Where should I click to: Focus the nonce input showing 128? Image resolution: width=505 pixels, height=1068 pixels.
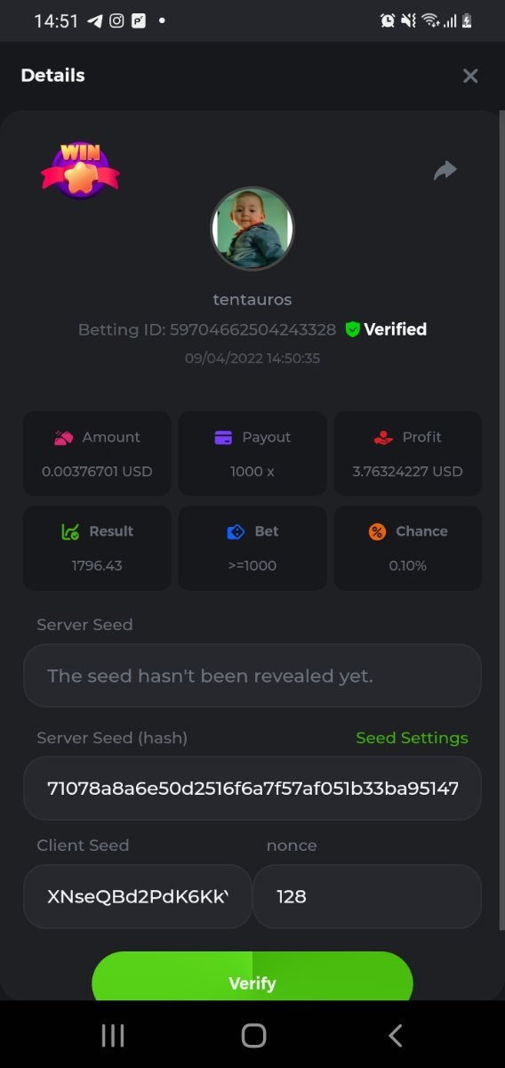click(x=367, y=896)
